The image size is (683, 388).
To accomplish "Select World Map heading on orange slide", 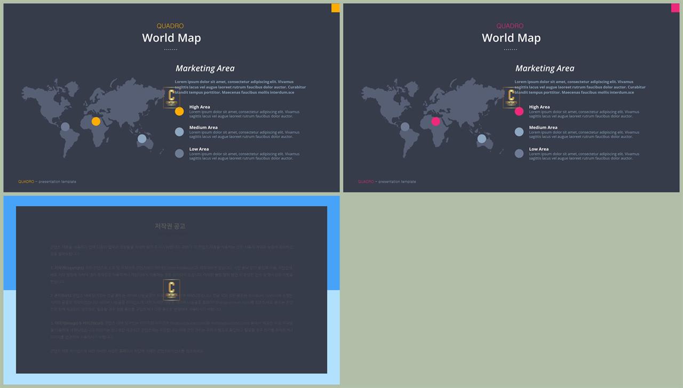I will pos(171,38).
